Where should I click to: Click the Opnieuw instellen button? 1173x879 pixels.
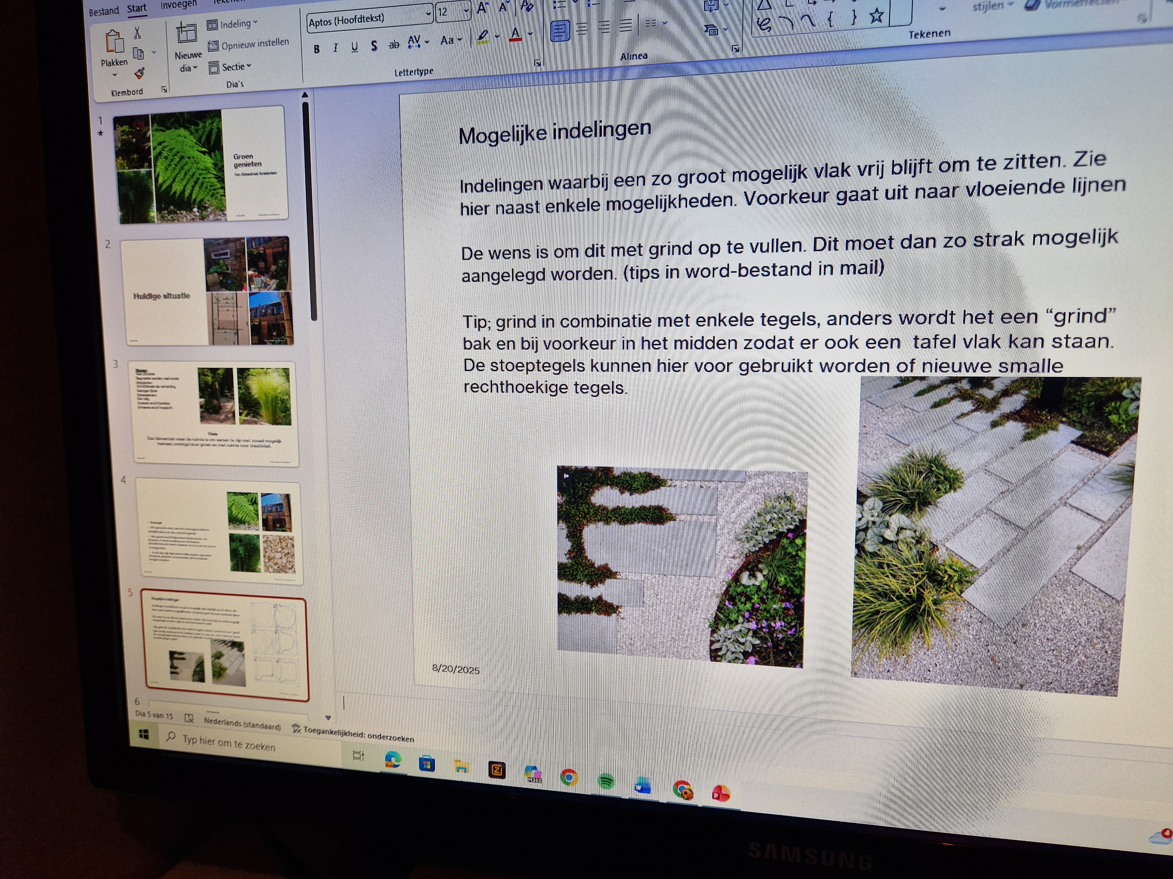[x=249, y=45]
